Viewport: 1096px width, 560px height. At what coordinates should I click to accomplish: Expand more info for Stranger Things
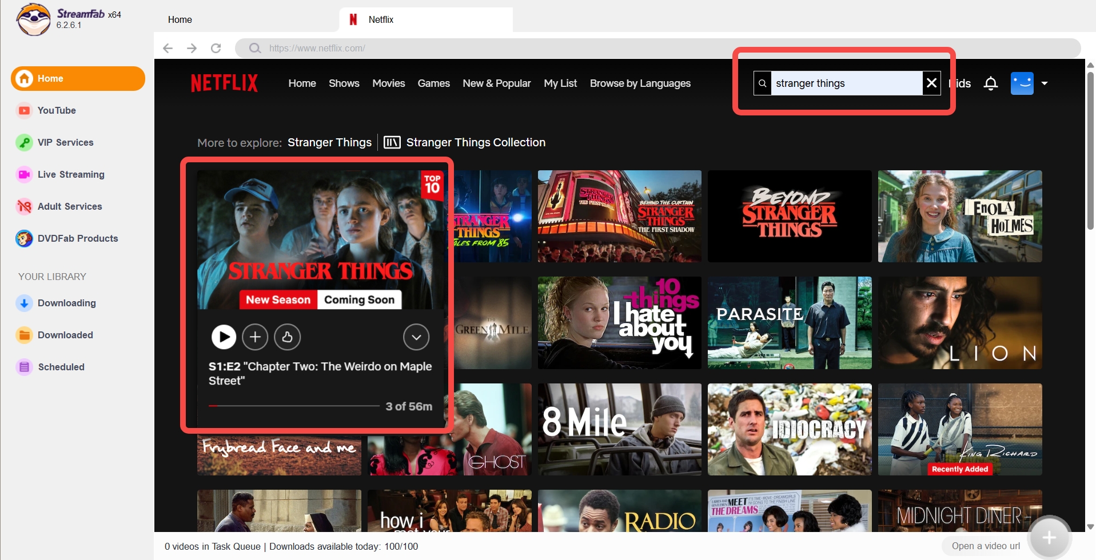(416, 337)
